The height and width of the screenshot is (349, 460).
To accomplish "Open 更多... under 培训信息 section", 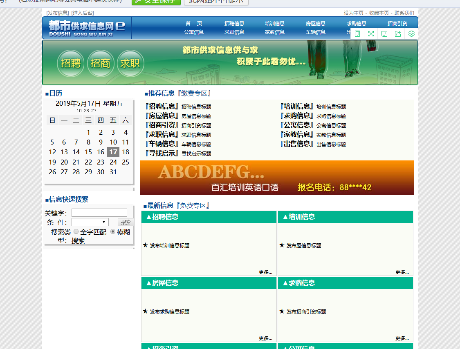I will point(402,272).
